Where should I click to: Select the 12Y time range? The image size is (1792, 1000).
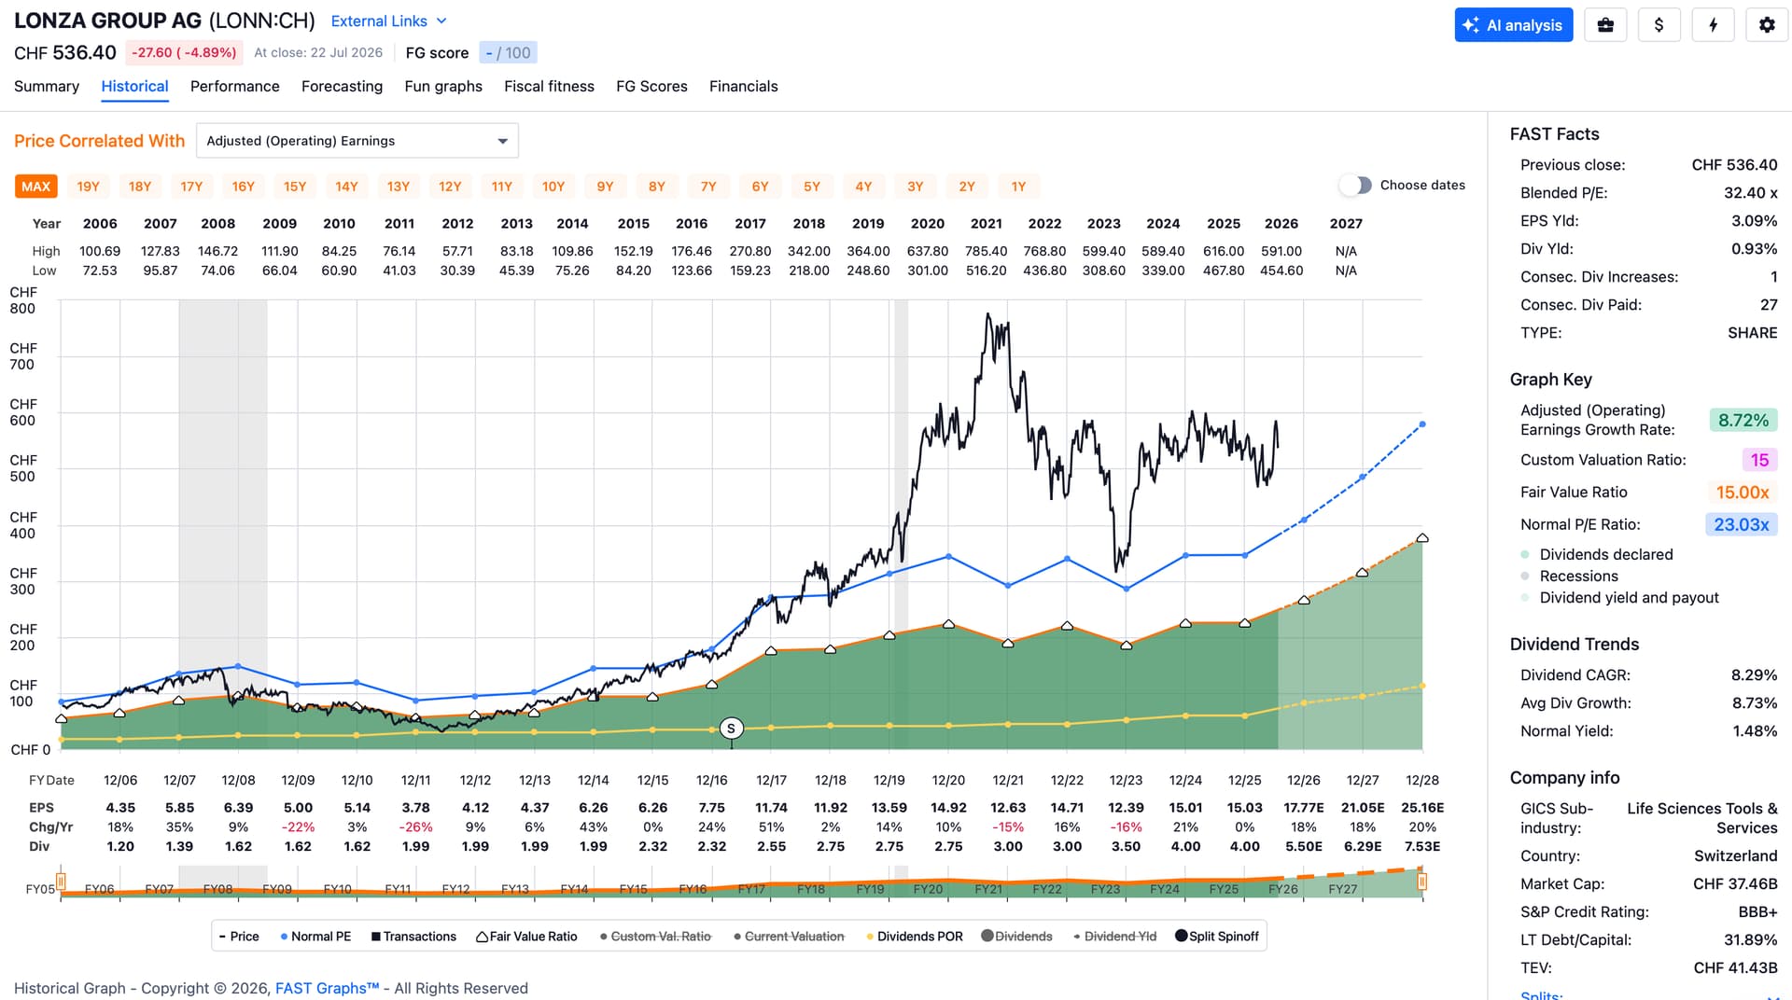coord(450,187)
